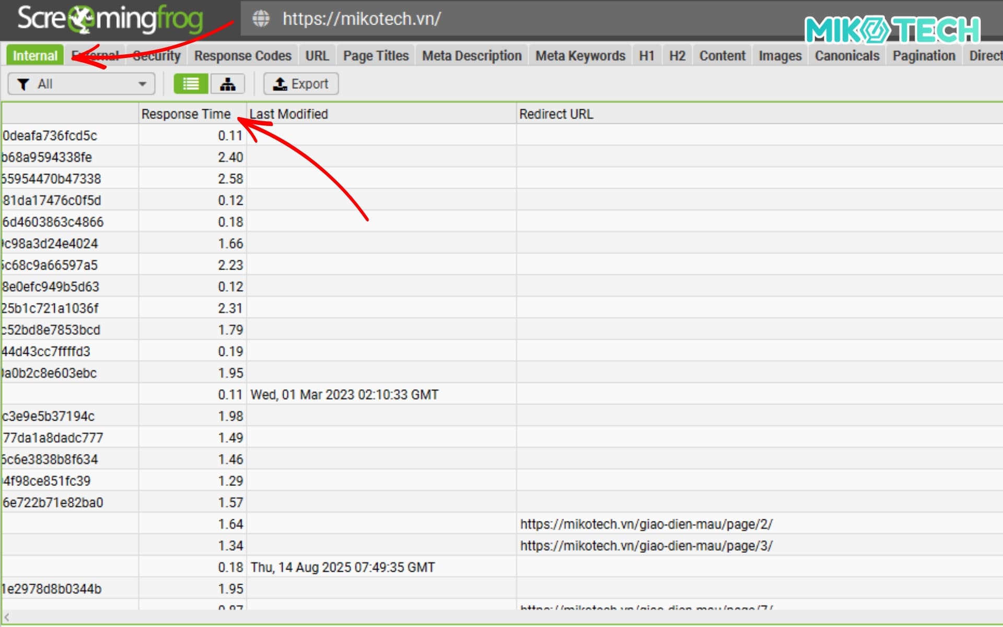Click the filter funnel icon
This screenshot has width=1003, height=627.
tap(23, 84)
